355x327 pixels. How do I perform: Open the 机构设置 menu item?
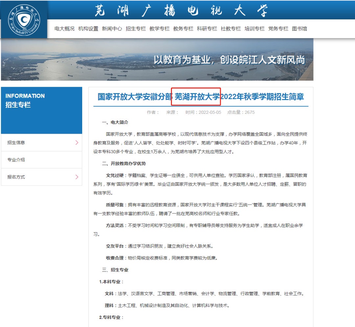pos(88,29)
